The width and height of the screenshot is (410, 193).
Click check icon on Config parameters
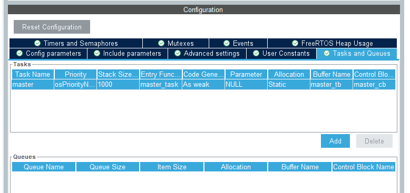(19, 53)
